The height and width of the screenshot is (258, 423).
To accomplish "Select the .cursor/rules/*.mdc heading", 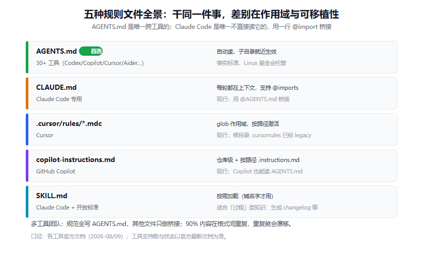I will point(69,124).
